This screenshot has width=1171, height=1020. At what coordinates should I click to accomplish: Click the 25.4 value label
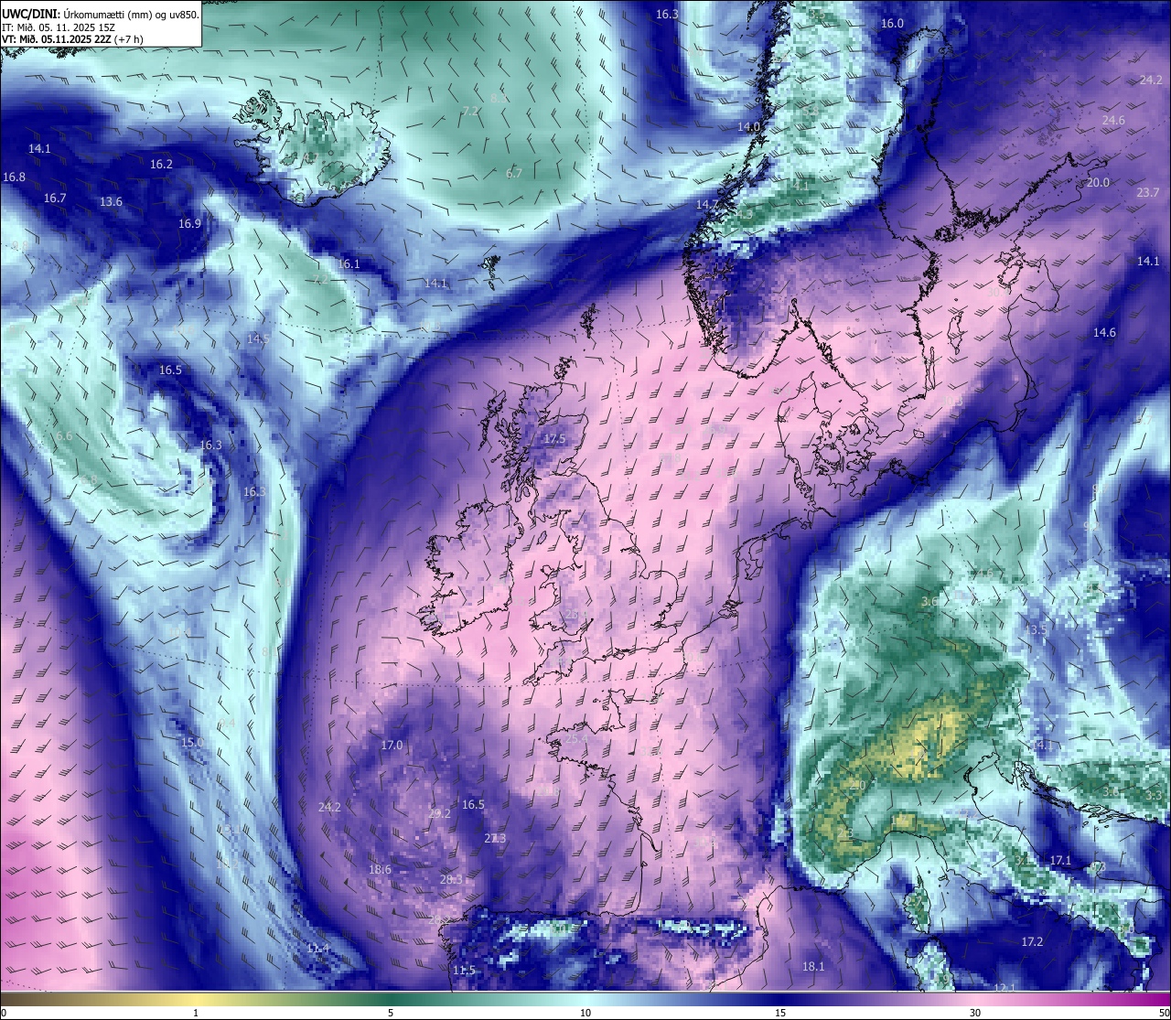coord(576,739)
